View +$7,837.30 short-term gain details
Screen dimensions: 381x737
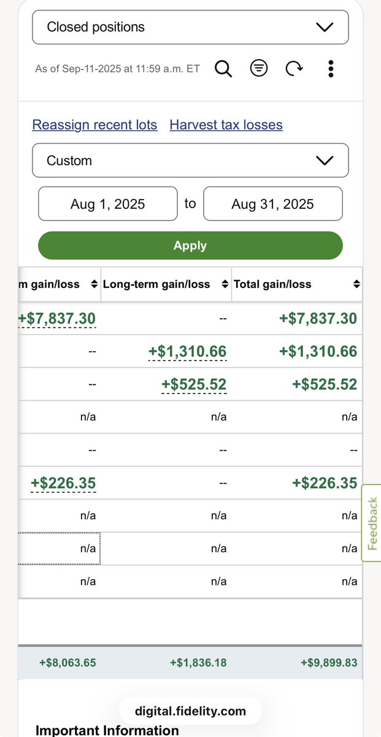coord(56,318)
